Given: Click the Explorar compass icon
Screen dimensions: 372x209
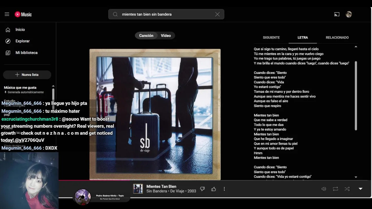Looking at the screenshot, I should point(8,41).
